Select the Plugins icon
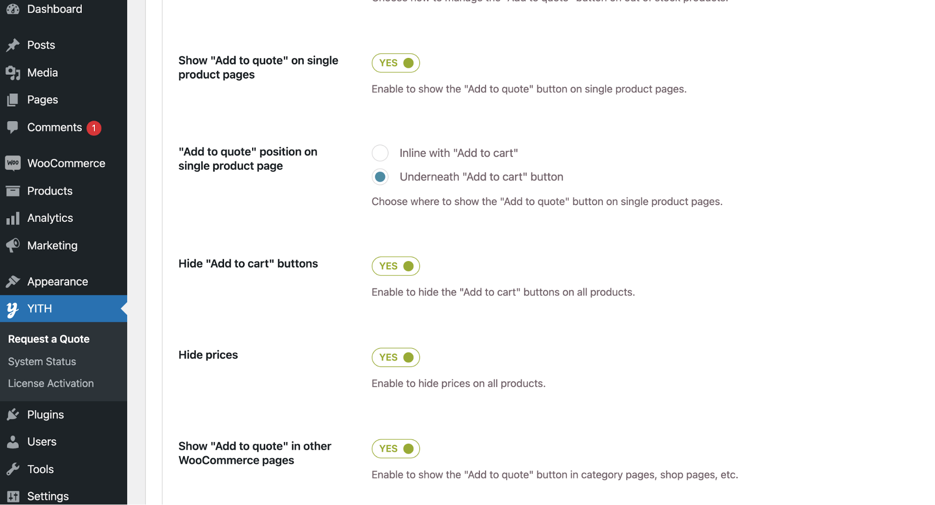 click(13, 414)
